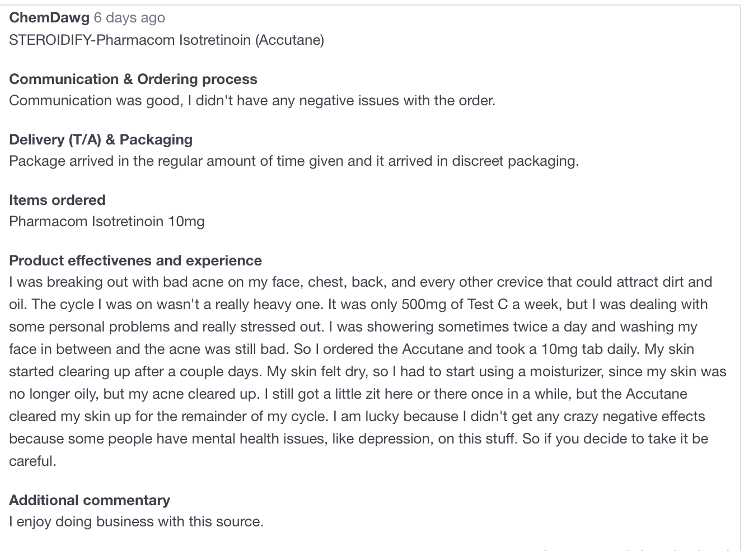The width and height of the screenshot is (749, 551).
Task: Click the 'Communication & Ordering process' heading
Action: (133, 79)
